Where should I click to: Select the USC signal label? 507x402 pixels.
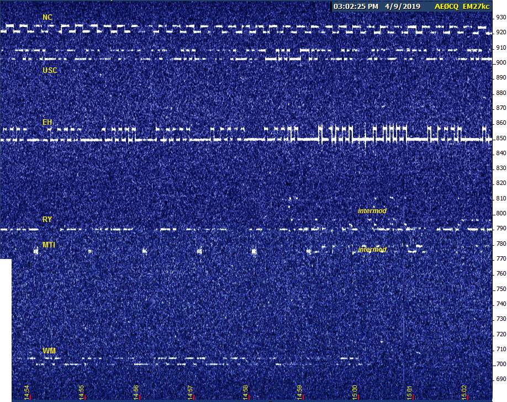pyautogui.click(x=50, y=71)
